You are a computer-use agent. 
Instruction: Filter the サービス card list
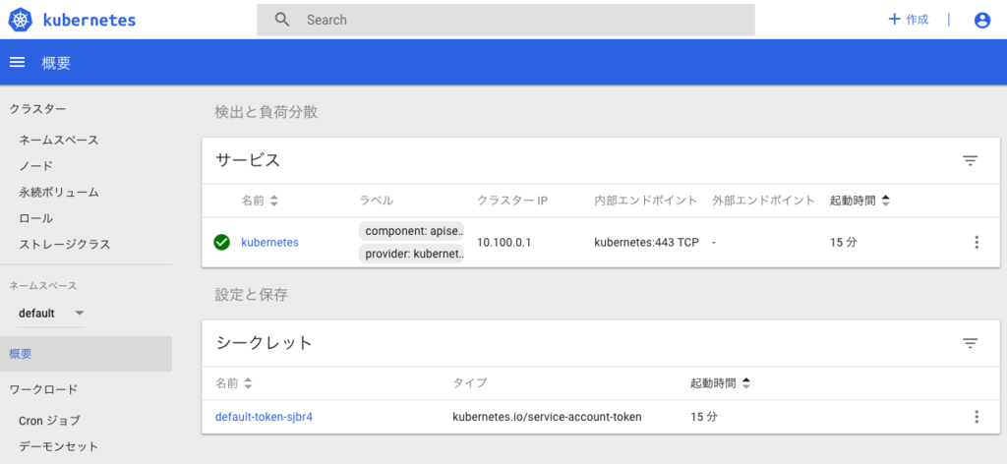pyautogui.click(x=970, y=161)
